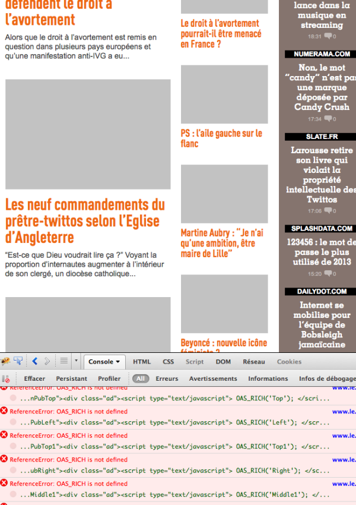356x505 pixels.
Task: Switch to the HTML panel tab
Action: (x=142, y=362)
